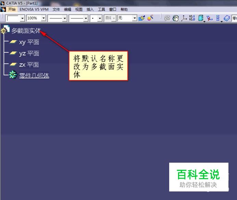Image resolution: width=237 pixels, height=200 pixels.
Task: Select 零件几何体 in tree
Action: (34, 75)
